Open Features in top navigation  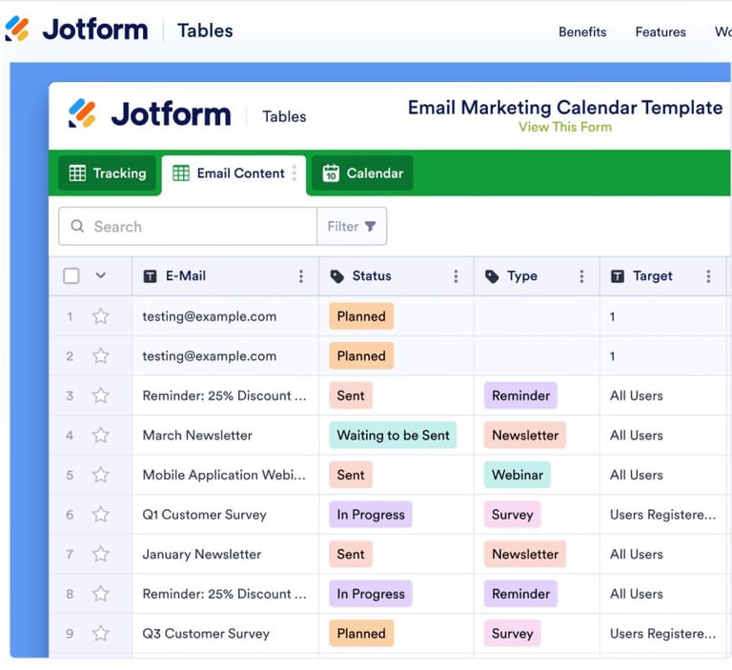tap(661, 31)
